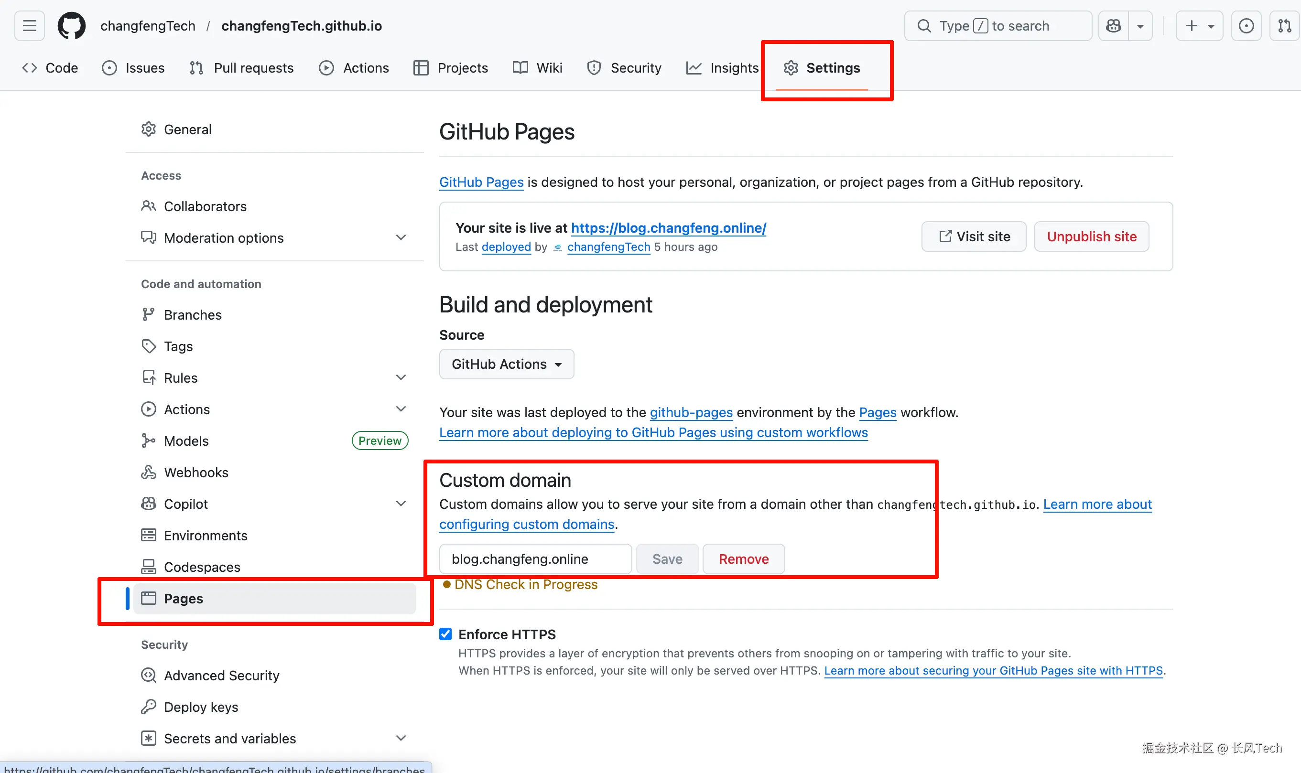Open pull requests icon at top right

point(1284,25)
